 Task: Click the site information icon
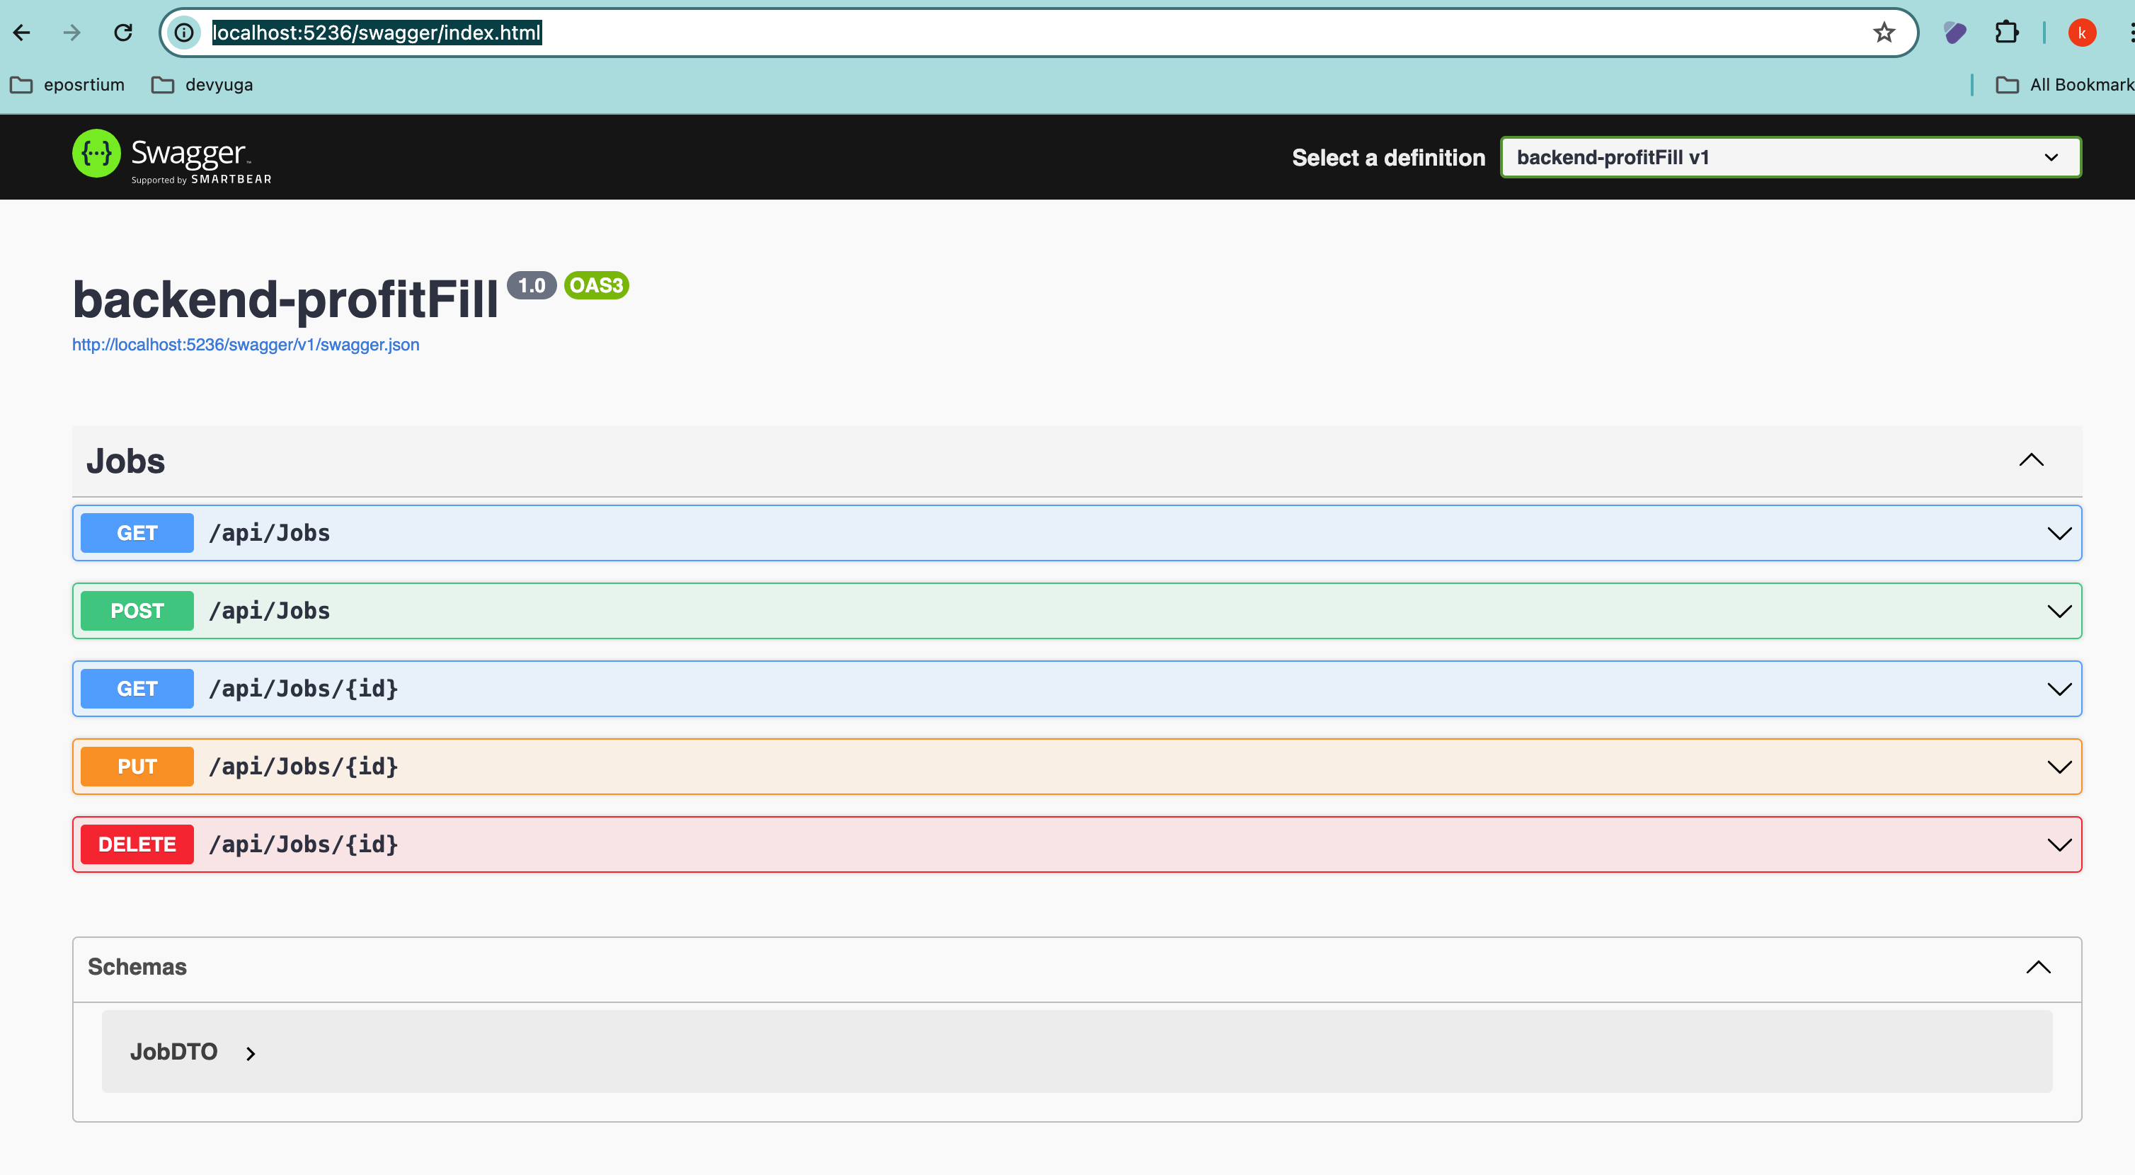(x=184, y=33)
